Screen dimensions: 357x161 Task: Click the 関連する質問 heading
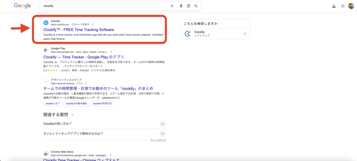[x=55, y=115]
